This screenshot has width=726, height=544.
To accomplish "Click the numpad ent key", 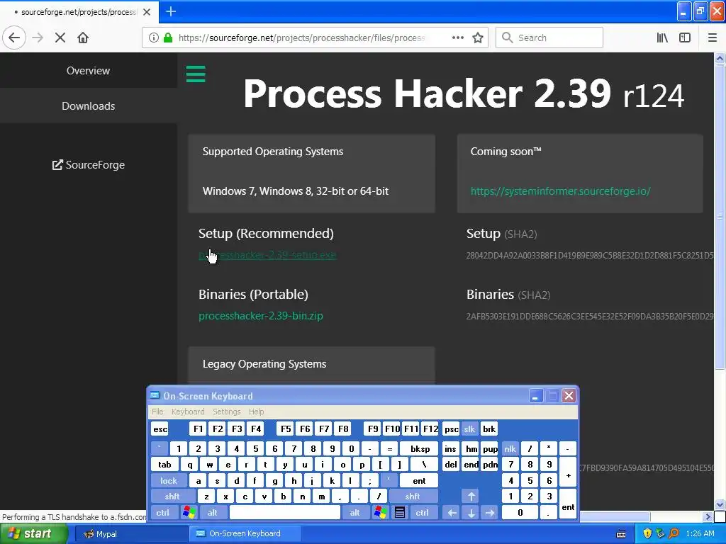I will click(568, 504).
